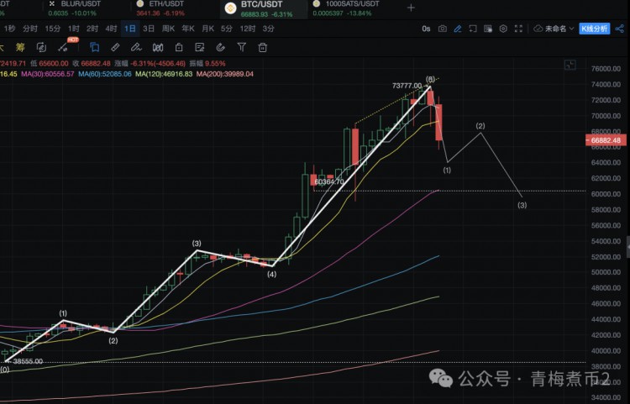
Task: Open the 1000SATS/USDT pair tab
Action: click(x=346, y=8)
